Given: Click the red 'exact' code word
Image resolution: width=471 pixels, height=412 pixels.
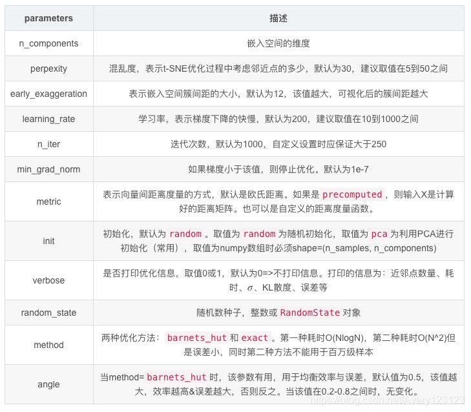Looking at the screenshot, I should [x=255, y=338].
